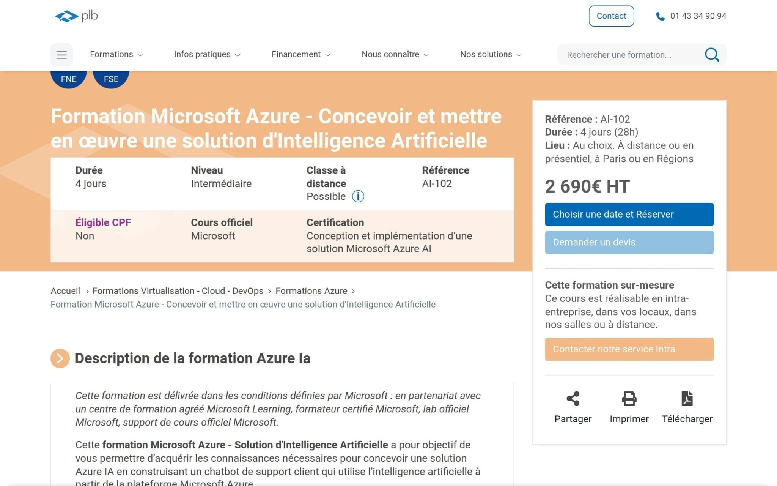Click the Télécharger PDF icon

687,399
